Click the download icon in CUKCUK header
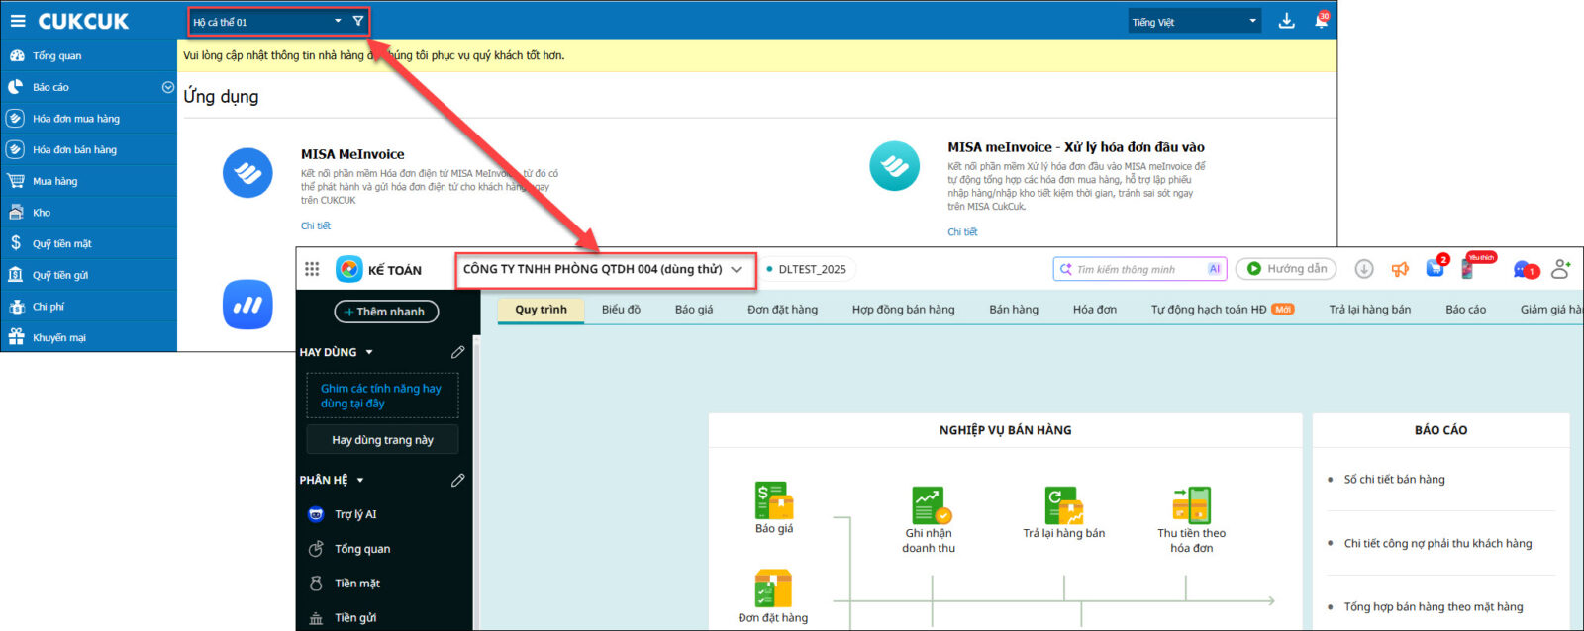This screenshot has height=631, width=1584. pyautogui.click(x=1286, y=21)
